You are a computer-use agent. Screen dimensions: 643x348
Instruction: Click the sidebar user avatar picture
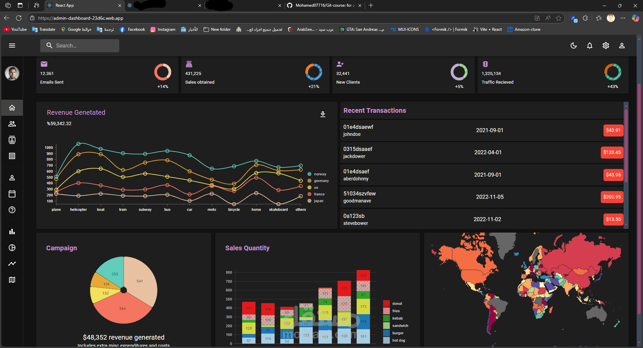[x=12, y=73]
